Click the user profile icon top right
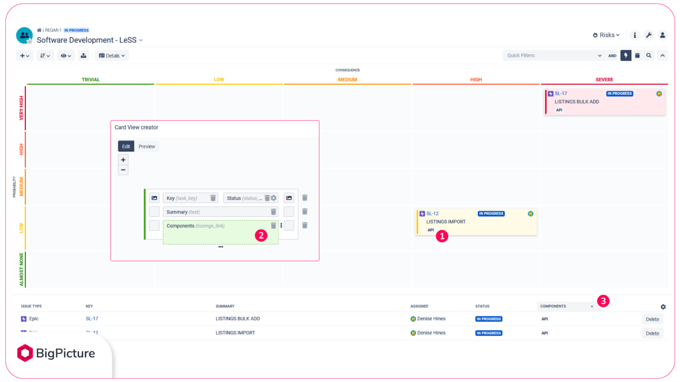 [x=662, y=35]
